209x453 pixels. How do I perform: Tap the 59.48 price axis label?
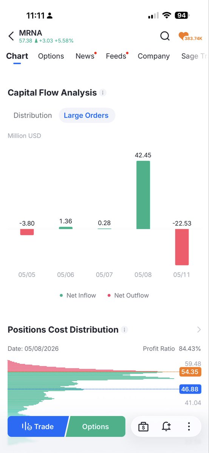(x=193, y=364)
